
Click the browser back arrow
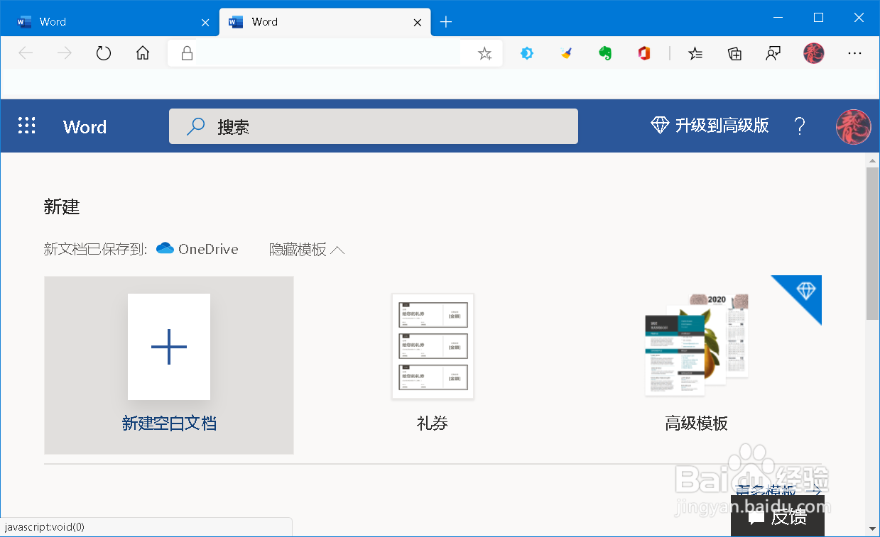tap(26, 53)
